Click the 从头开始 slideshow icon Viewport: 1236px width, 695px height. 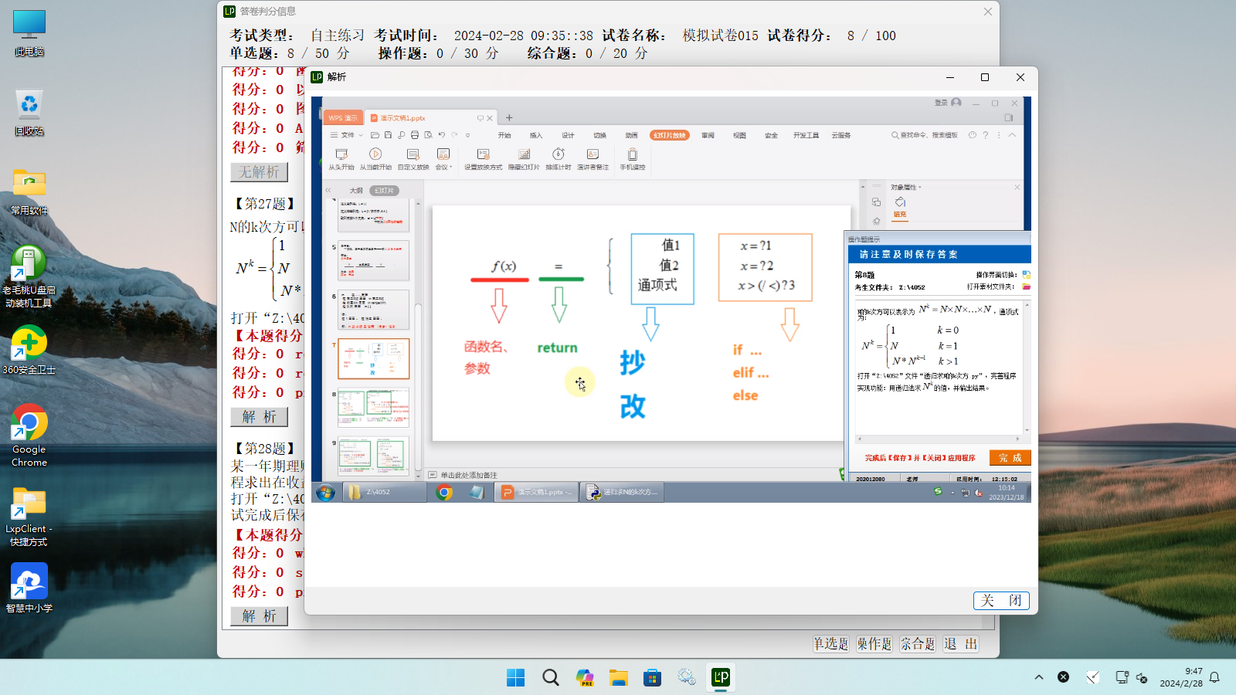341,155
